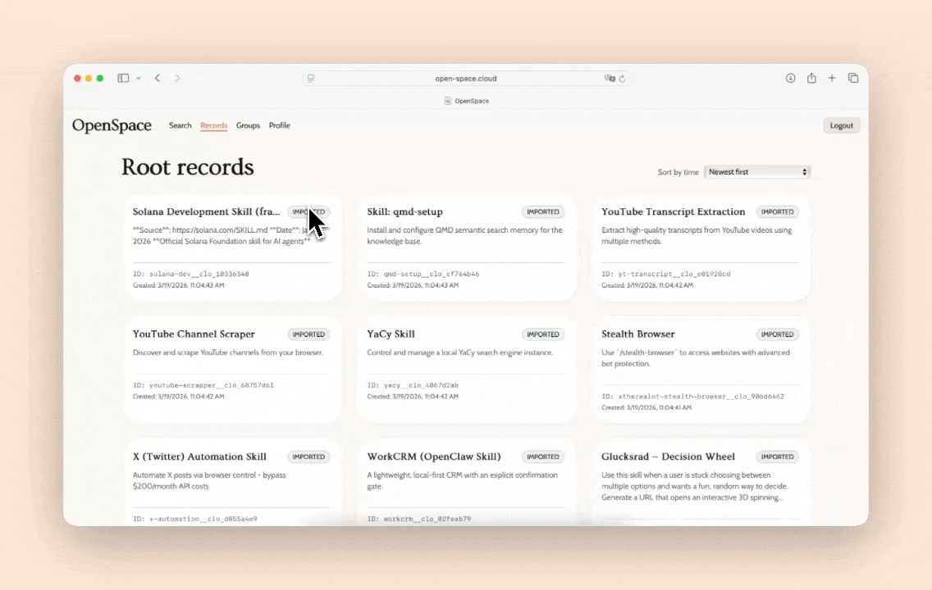Viewport: 932px width, 590px height.
Task: Open the Sort by time dropdown
Action: tap(756, 172)
